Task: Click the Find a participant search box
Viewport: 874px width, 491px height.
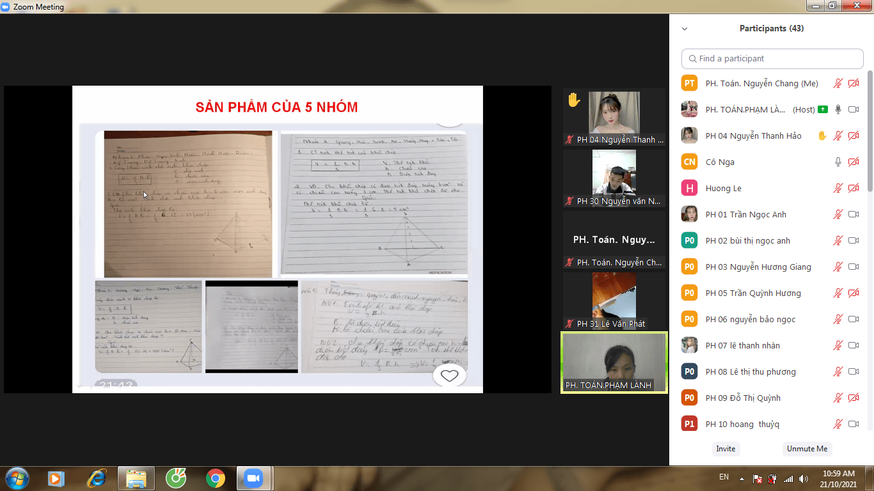Action: (x=772, y=59)
